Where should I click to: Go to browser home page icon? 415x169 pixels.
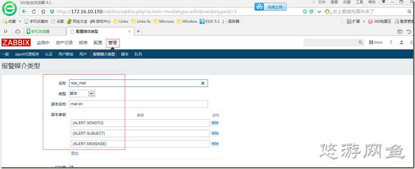coord(43,12)
